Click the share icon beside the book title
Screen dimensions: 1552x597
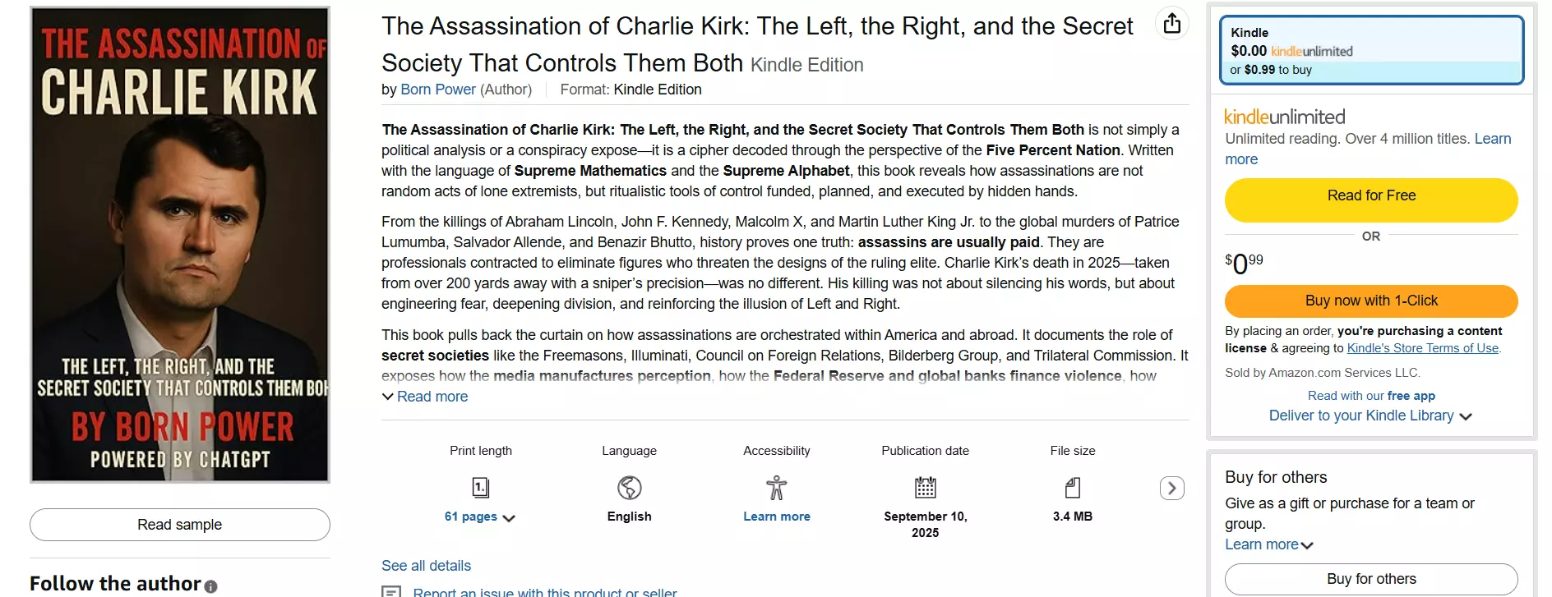click(1172, 24)
